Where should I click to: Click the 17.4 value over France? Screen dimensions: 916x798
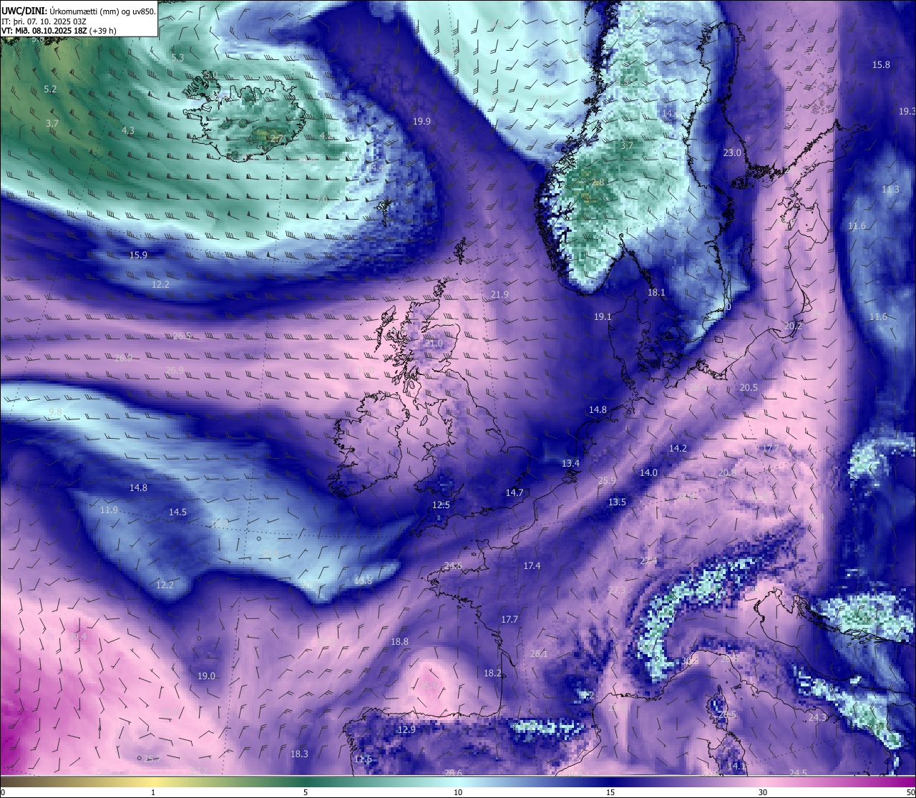(x=532, y=566)
